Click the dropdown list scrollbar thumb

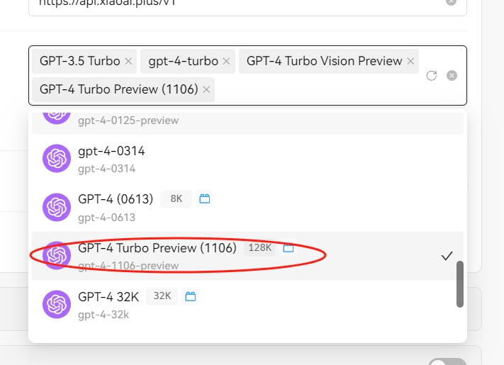[460, 284]
